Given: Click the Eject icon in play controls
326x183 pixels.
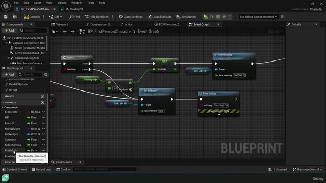Looking at the screenshot, I should pos(224,17).
